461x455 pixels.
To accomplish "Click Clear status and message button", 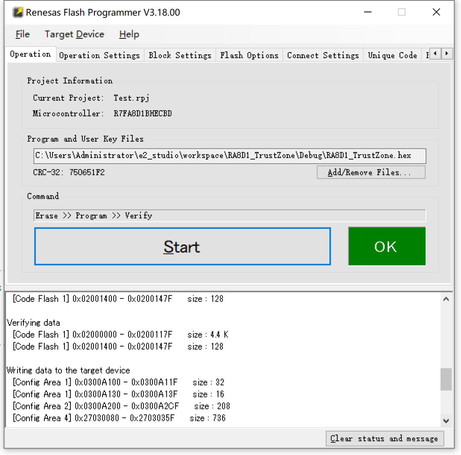I will (384, 438).
